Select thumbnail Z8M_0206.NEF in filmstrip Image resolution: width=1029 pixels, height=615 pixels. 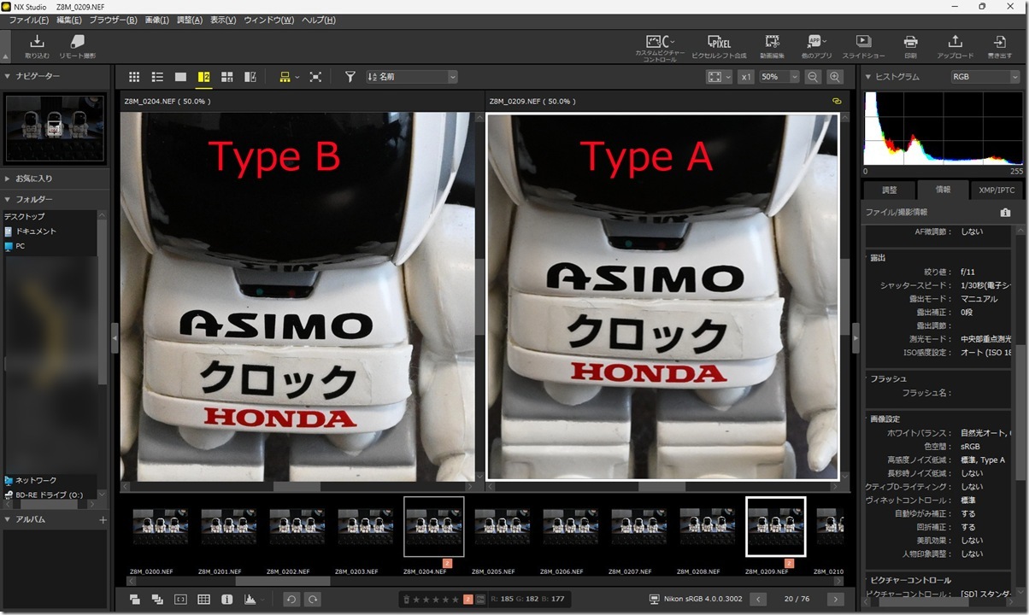click(x=570, y=526)
